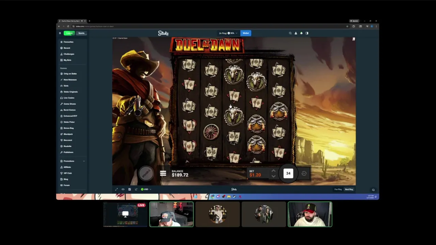Select Publishers category
This screenshot has height=245, width=436.
[67, 152]
